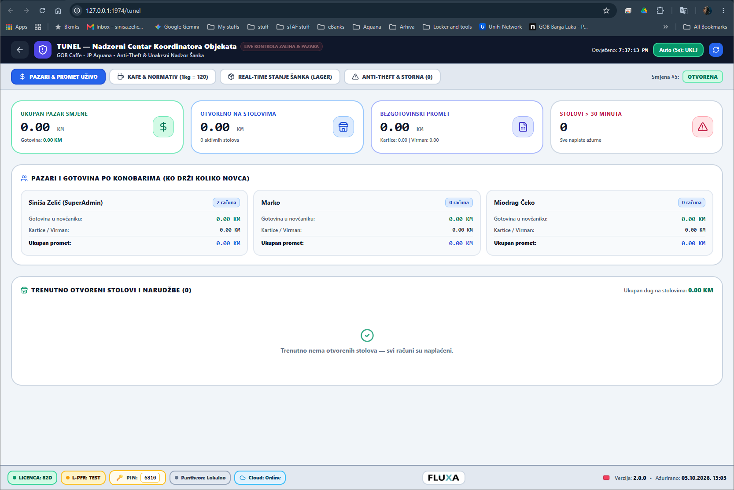Click the document icon in Bezgotovinski promet card
The height and width of the screenshot is (490, 734).
pos(523,127)
